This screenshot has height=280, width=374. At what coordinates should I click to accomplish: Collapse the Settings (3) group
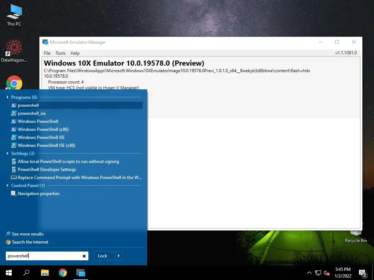pyautogui.click(x=7, y=153)
